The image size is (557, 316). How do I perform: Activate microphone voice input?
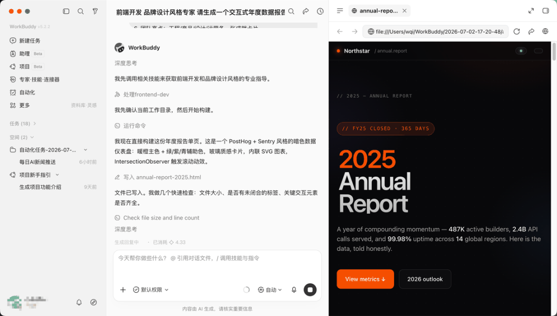pos(294,290)
